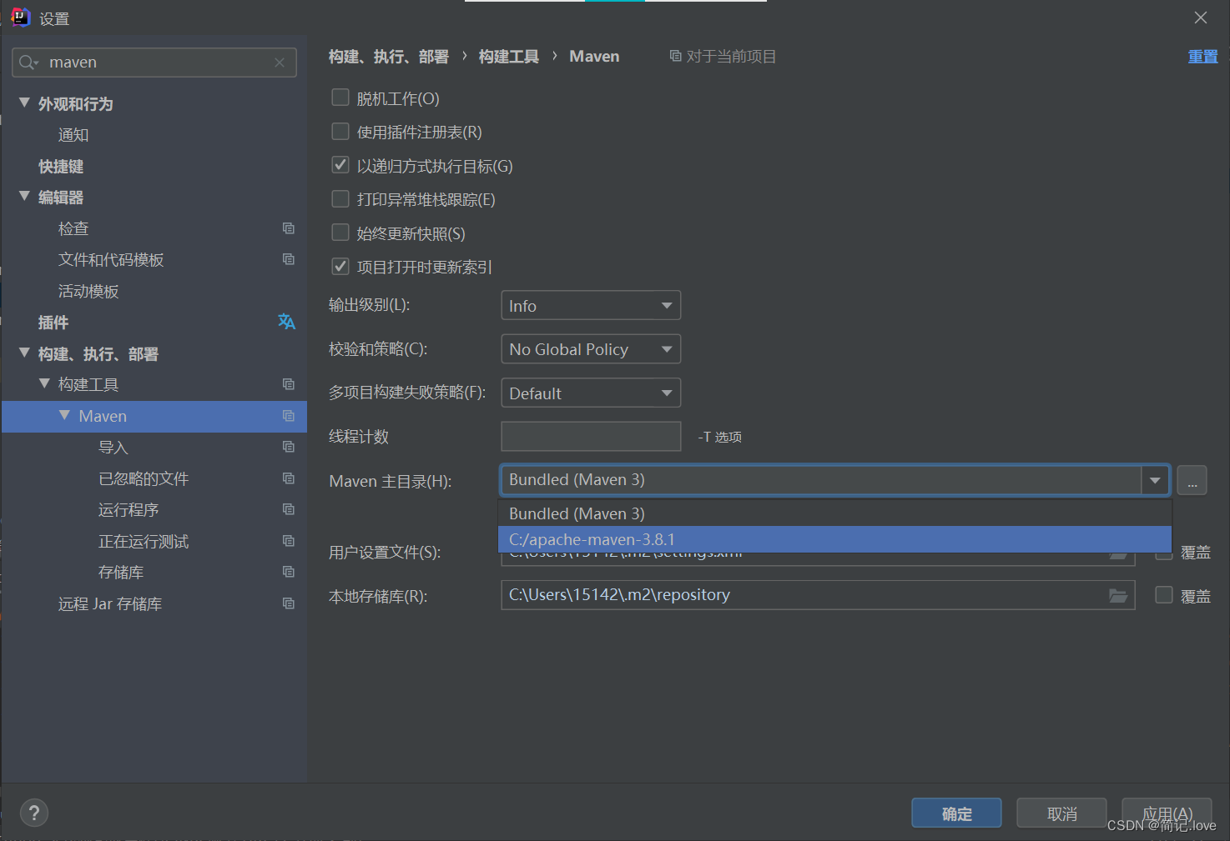Image resolution: width=1230 pixels, height=841 pixels.
Task: Click the copy icon next to Maven tree item
Action: pyautogui.click(x=289, y=416)
